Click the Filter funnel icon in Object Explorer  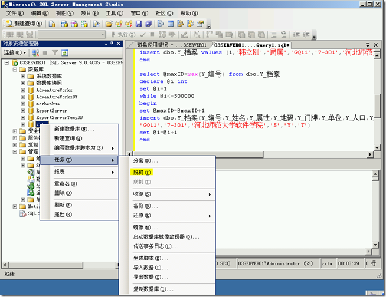tap(55, 52)
